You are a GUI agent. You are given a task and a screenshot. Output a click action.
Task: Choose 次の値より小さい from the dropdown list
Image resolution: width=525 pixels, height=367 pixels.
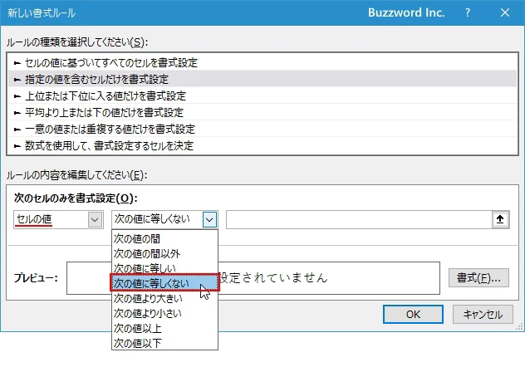point(164,313)
